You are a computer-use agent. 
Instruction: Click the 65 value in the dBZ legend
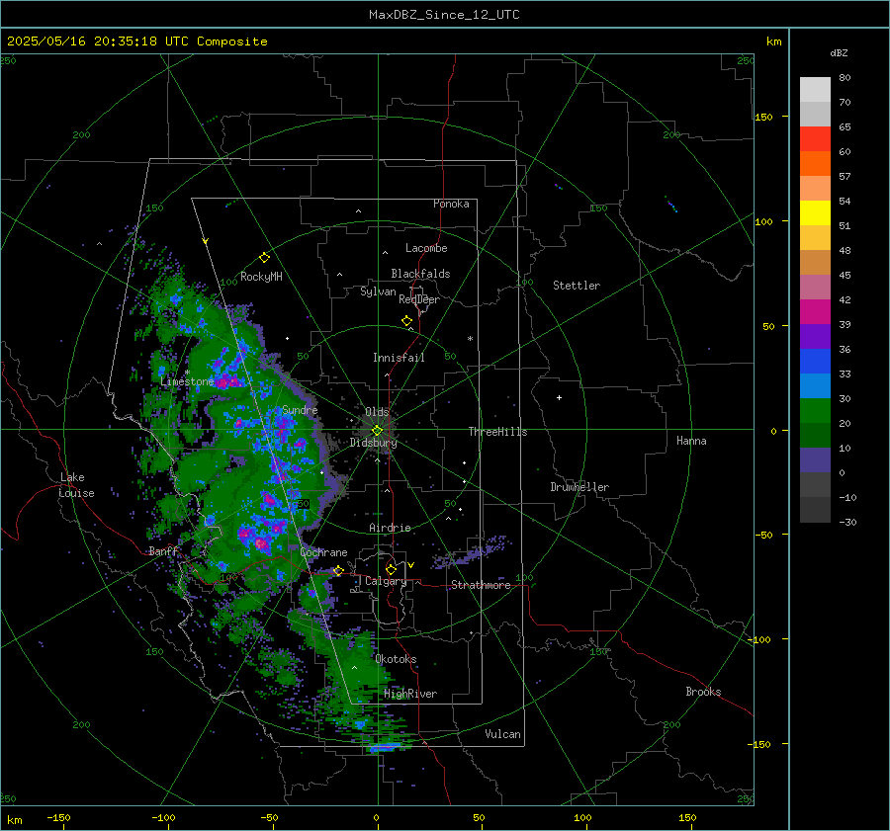(x=845, y=127)
